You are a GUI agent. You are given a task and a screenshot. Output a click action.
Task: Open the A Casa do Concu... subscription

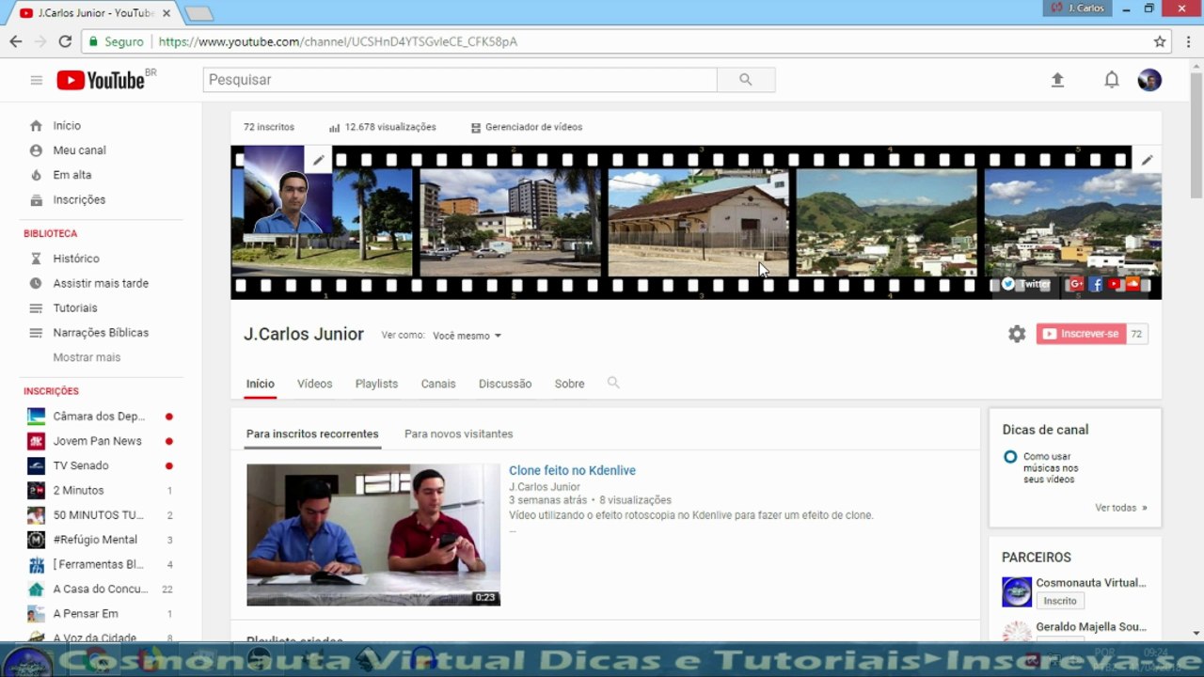99,590
